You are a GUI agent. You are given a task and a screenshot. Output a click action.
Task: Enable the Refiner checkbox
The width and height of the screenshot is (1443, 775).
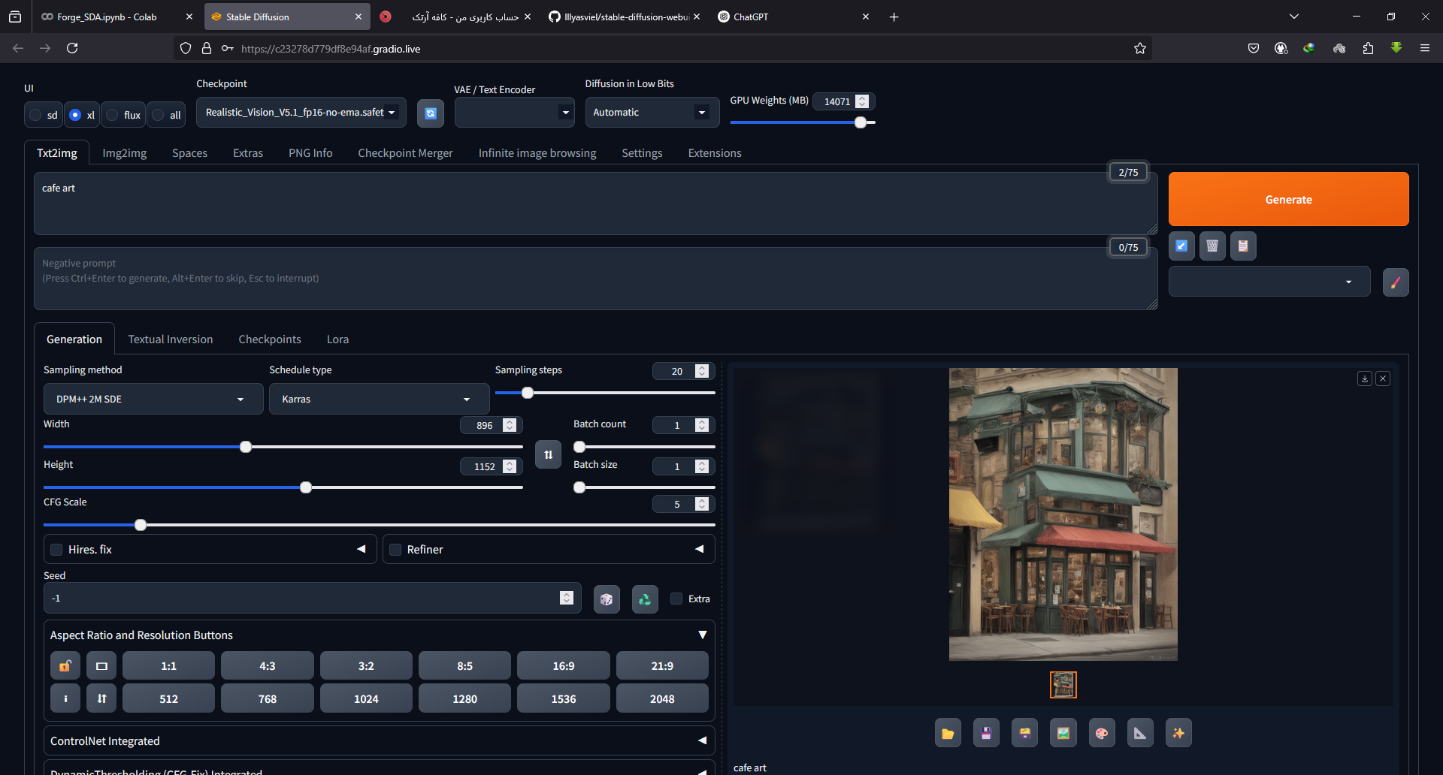[395, 550]
